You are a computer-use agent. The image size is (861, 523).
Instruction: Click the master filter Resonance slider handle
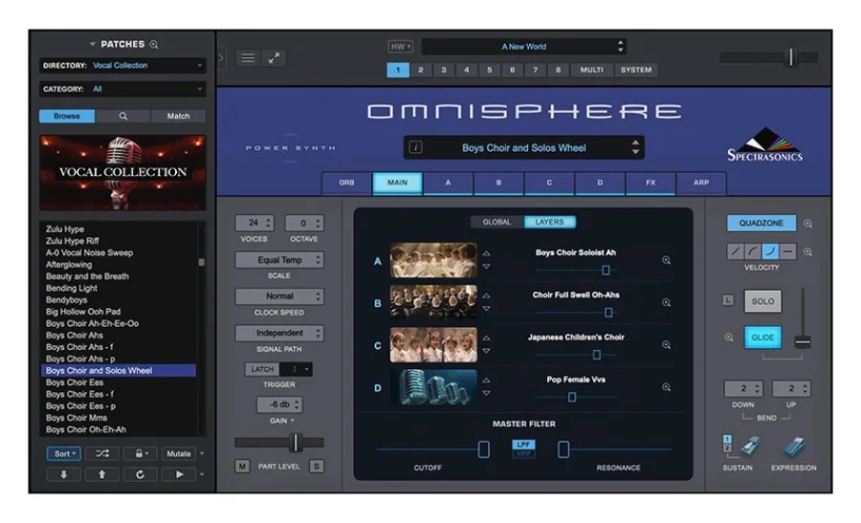563,449
